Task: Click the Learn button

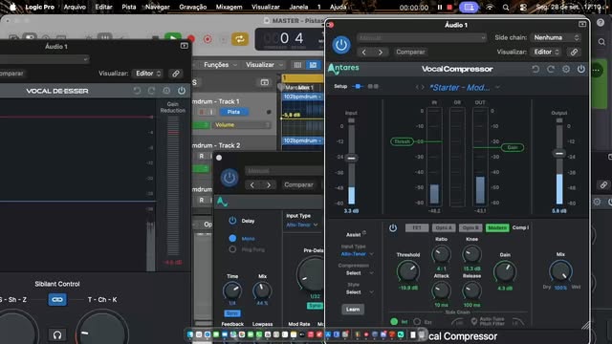Action: pos(353,310)
